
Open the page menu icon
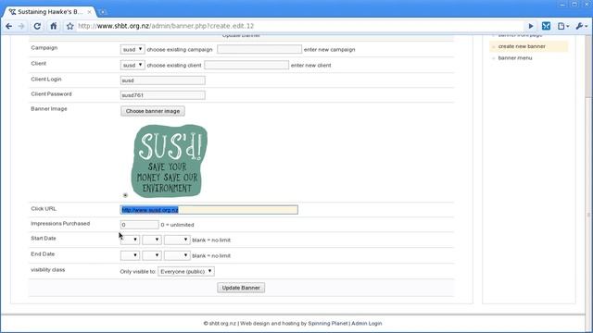click(563, 26)
